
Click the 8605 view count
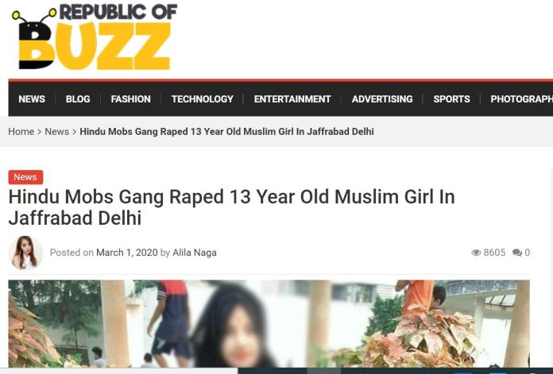click(x=494, y=253)
